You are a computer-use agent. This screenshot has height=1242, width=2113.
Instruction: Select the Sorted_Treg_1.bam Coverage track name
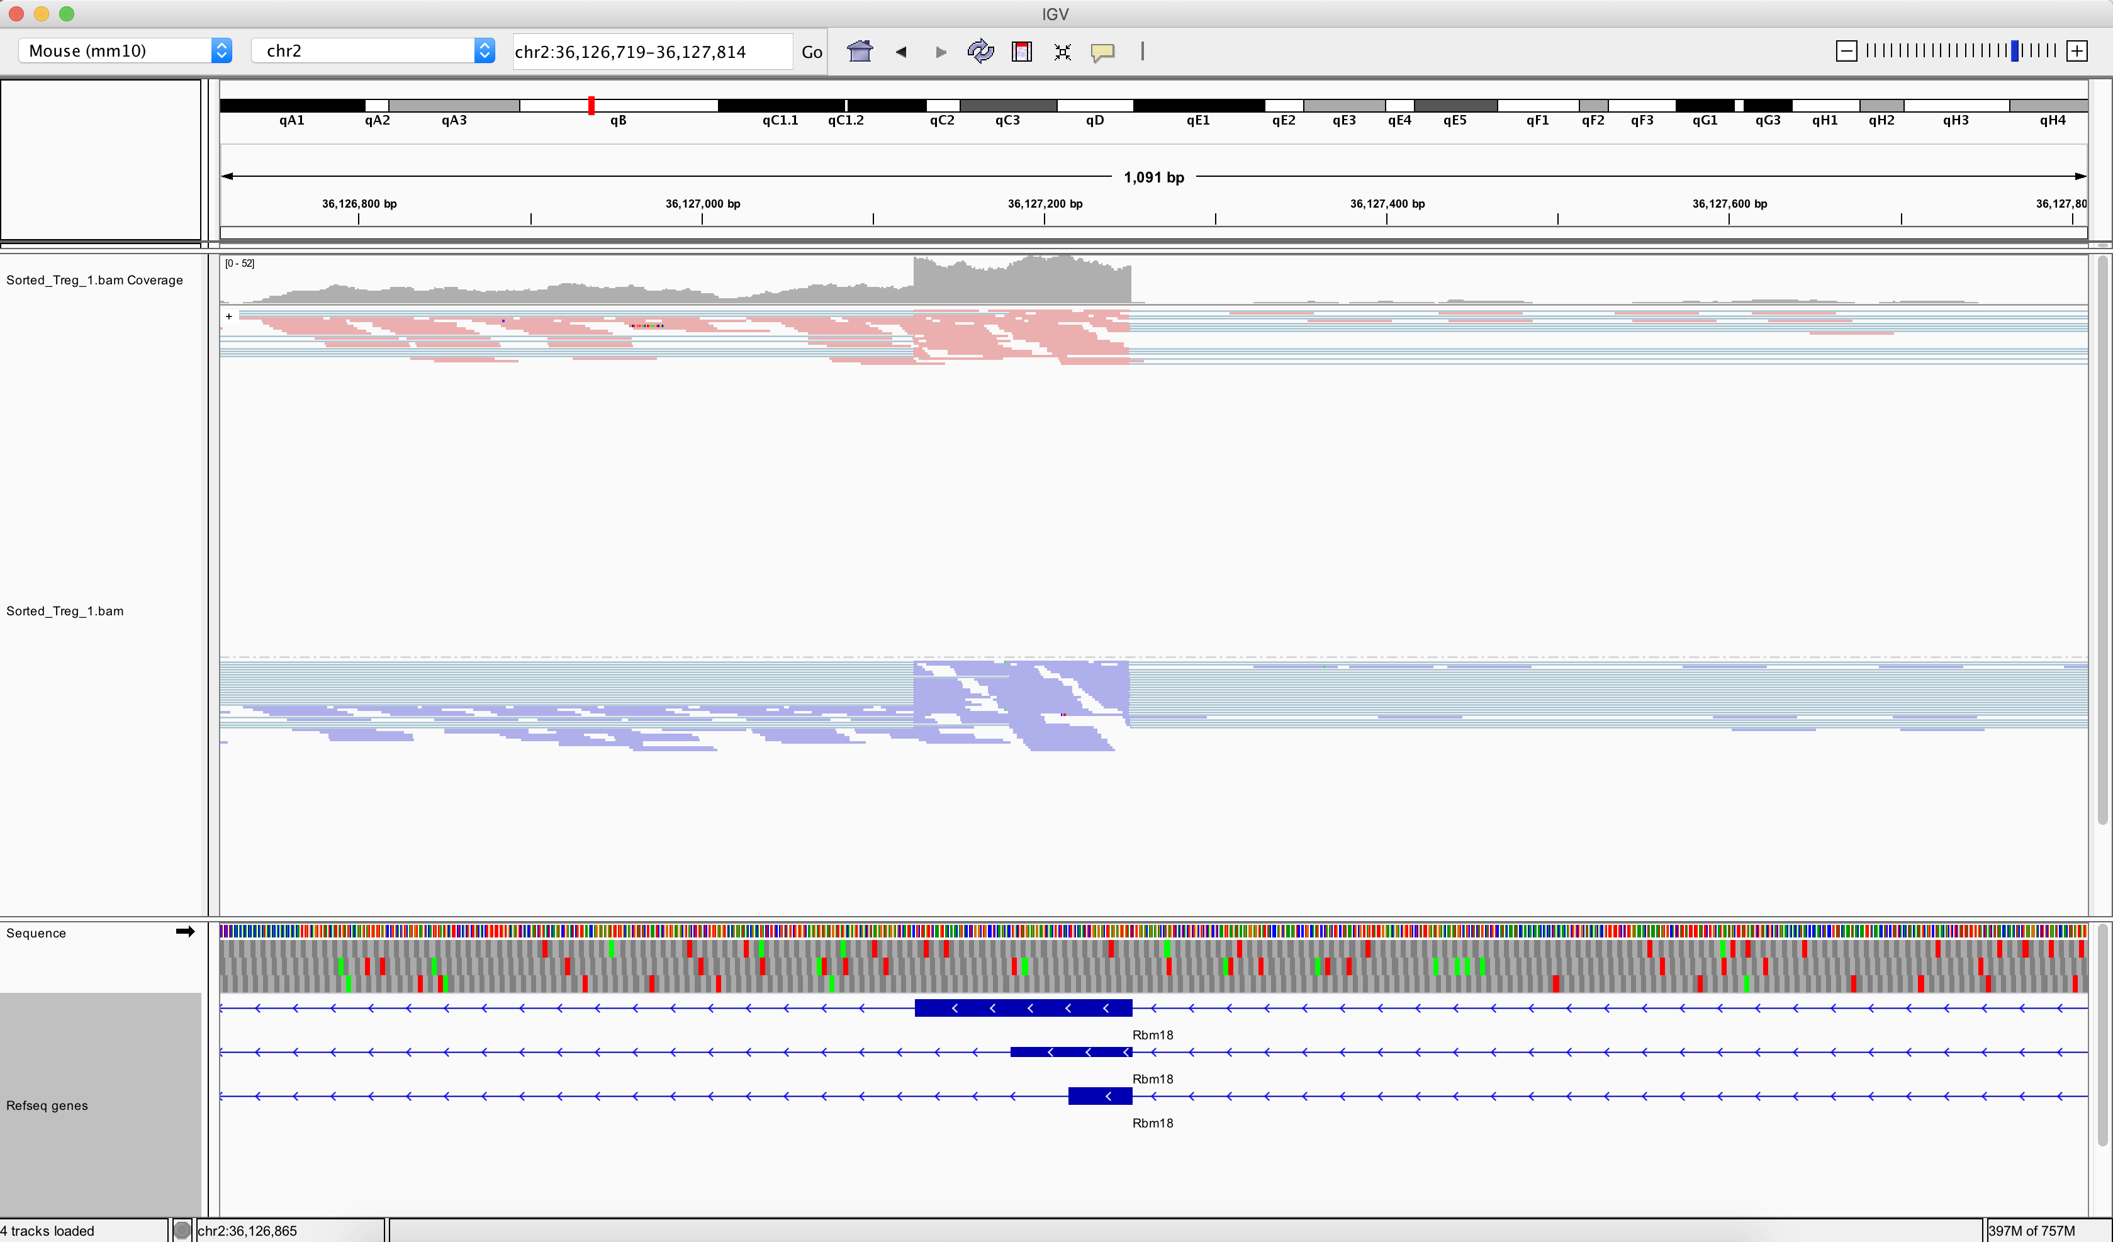point(94,280)
